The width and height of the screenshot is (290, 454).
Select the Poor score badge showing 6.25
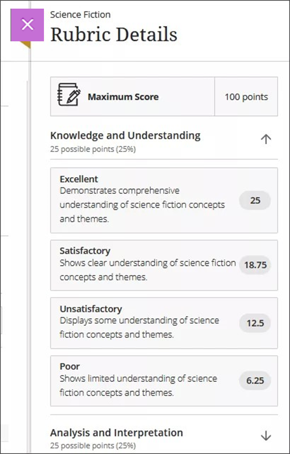pyautogui.click(x=255, y=381)
